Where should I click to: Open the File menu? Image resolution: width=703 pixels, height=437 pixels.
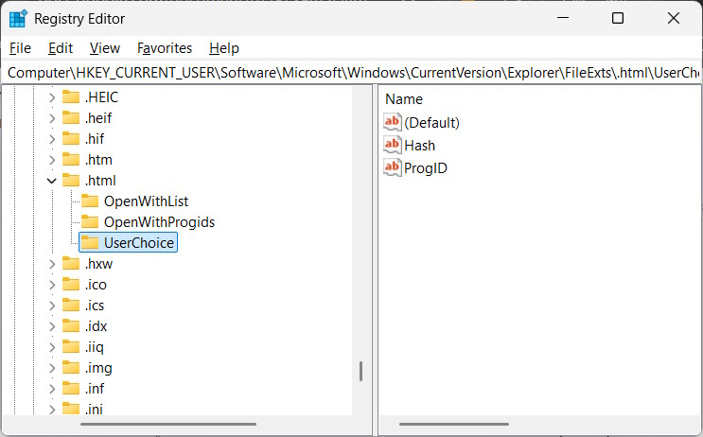click(20, 47)
